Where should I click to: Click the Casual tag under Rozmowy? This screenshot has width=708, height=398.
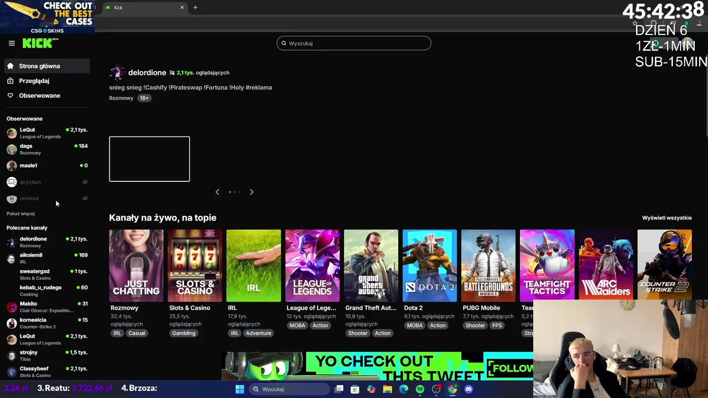click(137, 333)
